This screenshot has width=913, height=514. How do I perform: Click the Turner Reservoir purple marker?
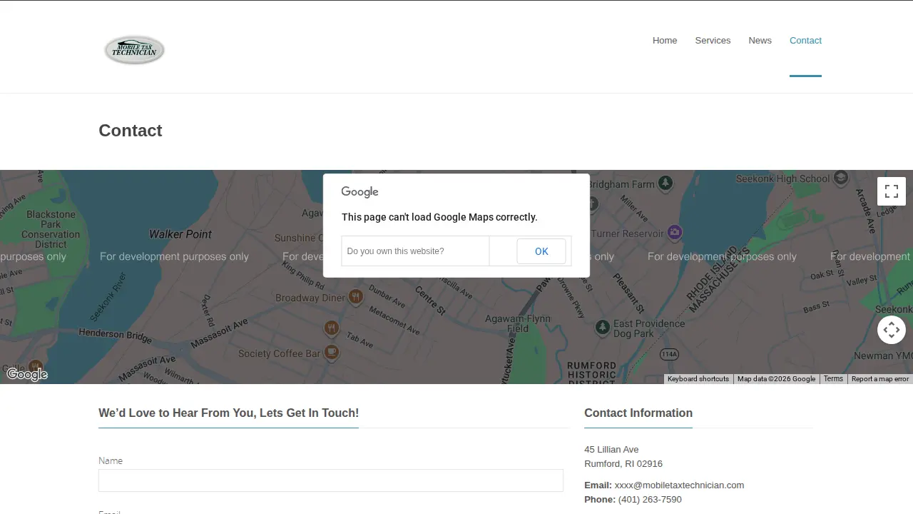(675, 232)
